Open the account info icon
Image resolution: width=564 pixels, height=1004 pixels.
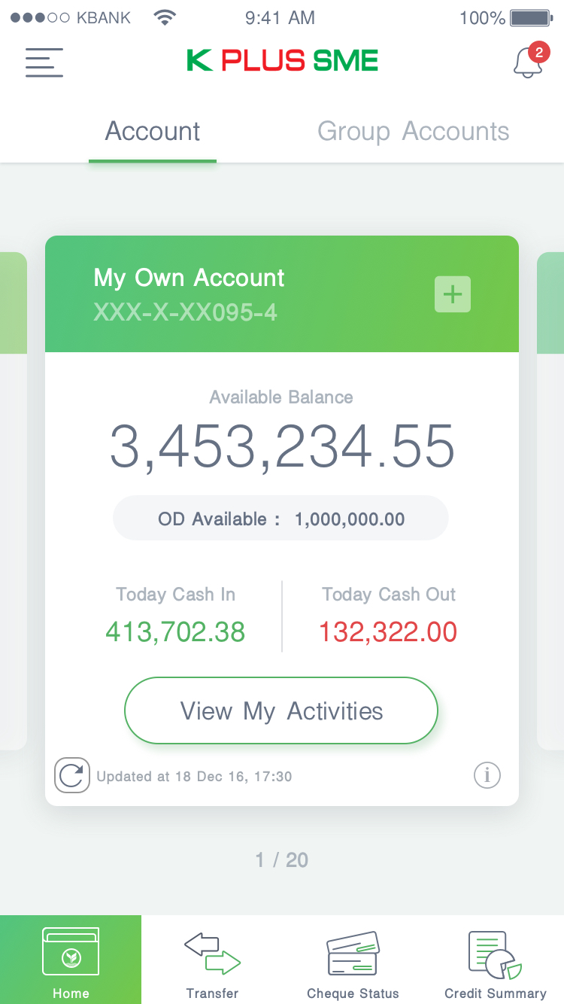(487, 774)
